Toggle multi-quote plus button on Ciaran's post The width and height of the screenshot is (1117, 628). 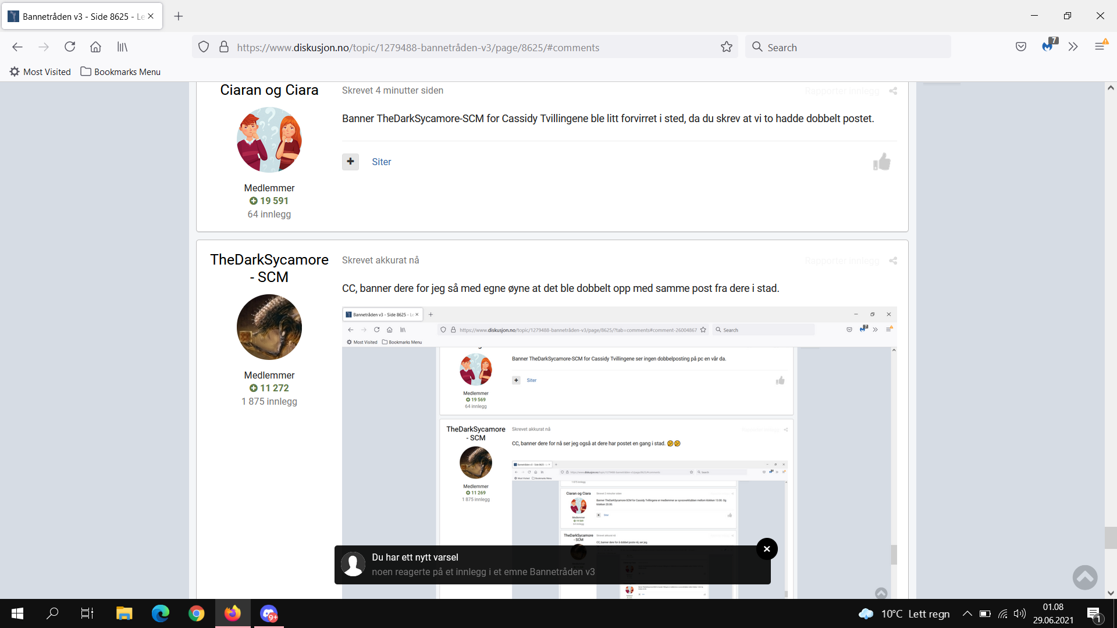(x=350, y=162)
